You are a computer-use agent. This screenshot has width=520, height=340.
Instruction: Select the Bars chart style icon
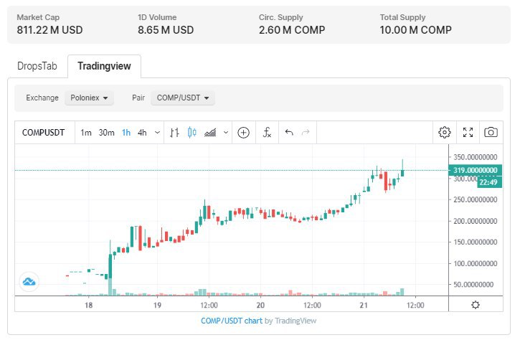174,133
